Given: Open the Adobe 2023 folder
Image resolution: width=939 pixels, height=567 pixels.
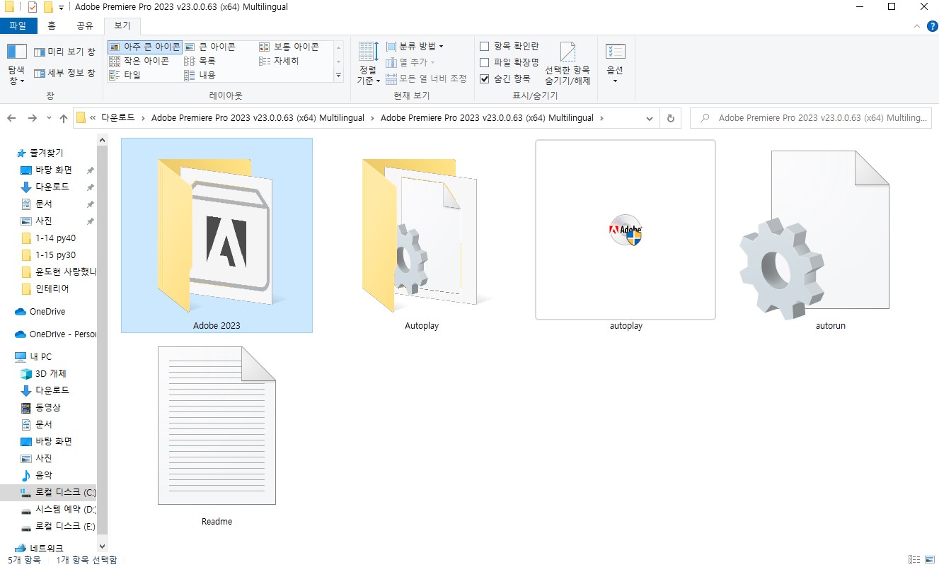Looking at the screenshot, I should click(x=217, y=235).
